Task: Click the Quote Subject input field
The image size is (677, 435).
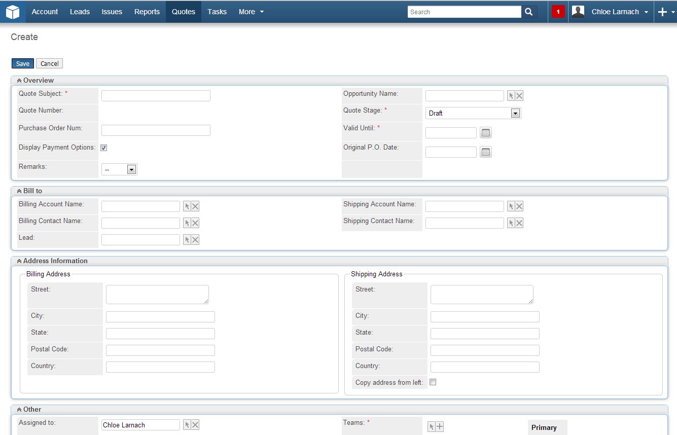Action: click(x=156, y=96)
